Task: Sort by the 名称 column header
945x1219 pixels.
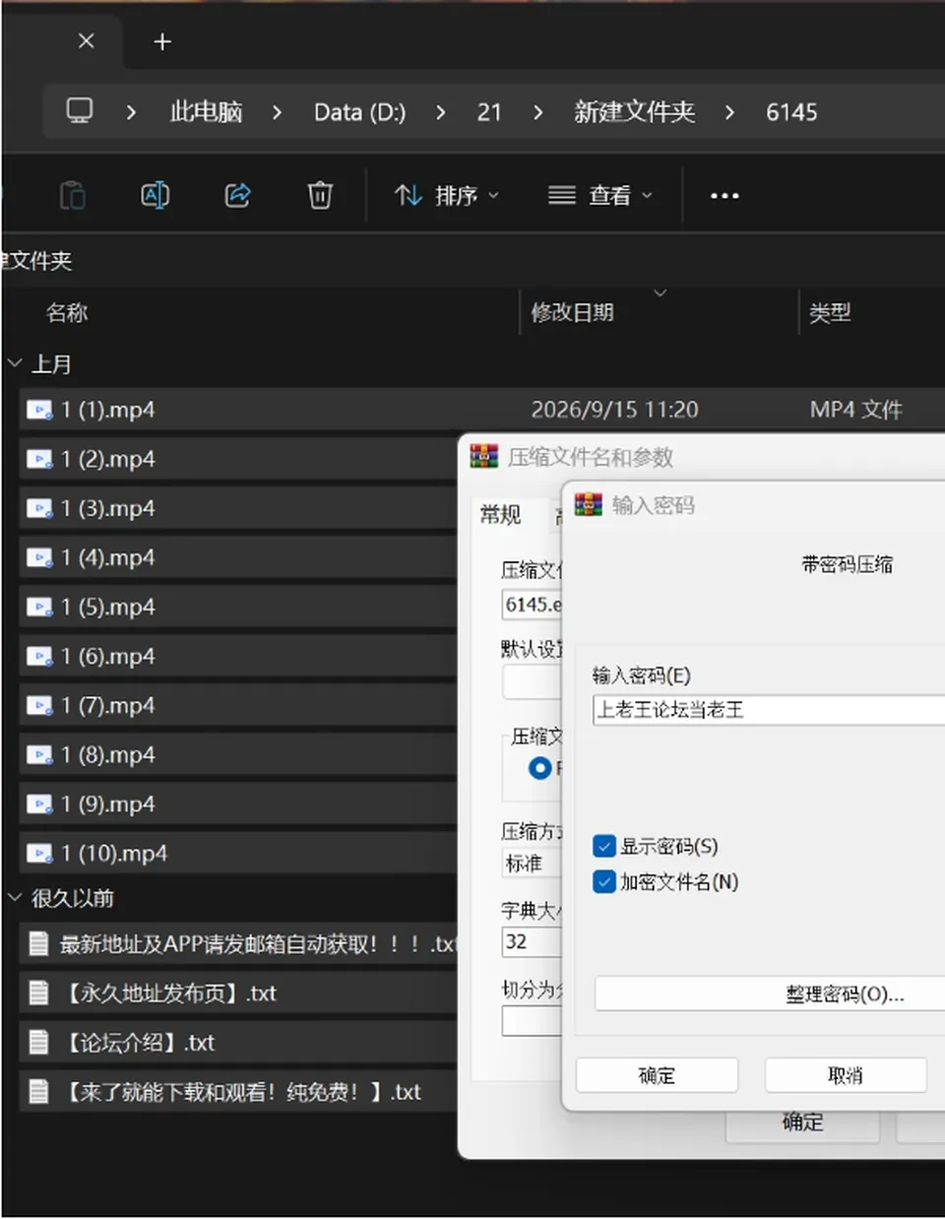Action: tap(67, 312)
